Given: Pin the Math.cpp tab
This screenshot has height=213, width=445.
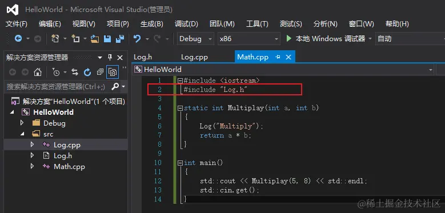Looking at the screenshot, I should pos(278,57).
